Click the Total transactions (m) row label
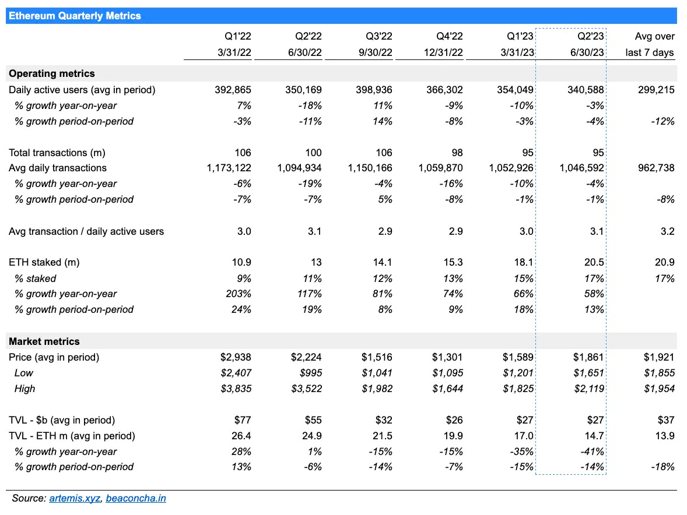Image resolution: width=687 pixels, height=515 pixels. click(x=57, y=153)
